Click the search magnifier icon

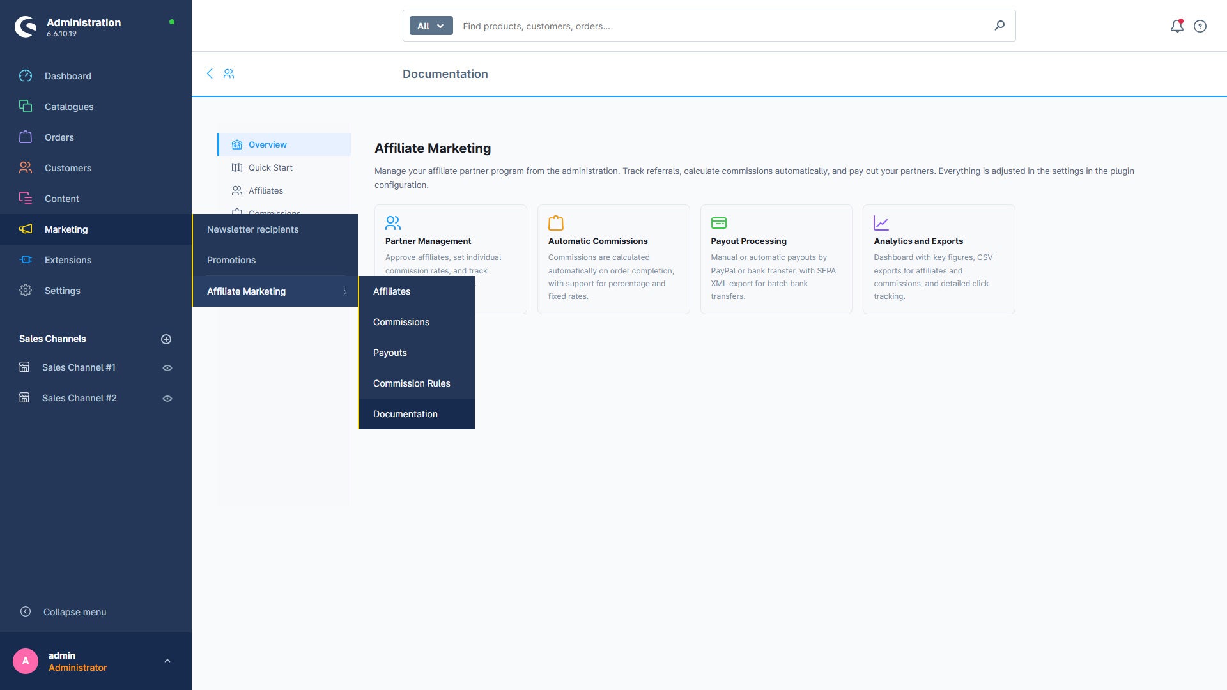999,26
